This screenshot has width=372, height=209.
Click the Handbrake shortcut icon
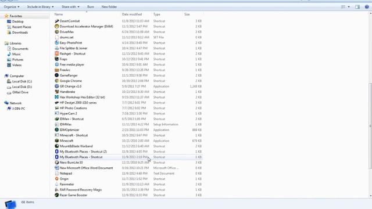57,92
